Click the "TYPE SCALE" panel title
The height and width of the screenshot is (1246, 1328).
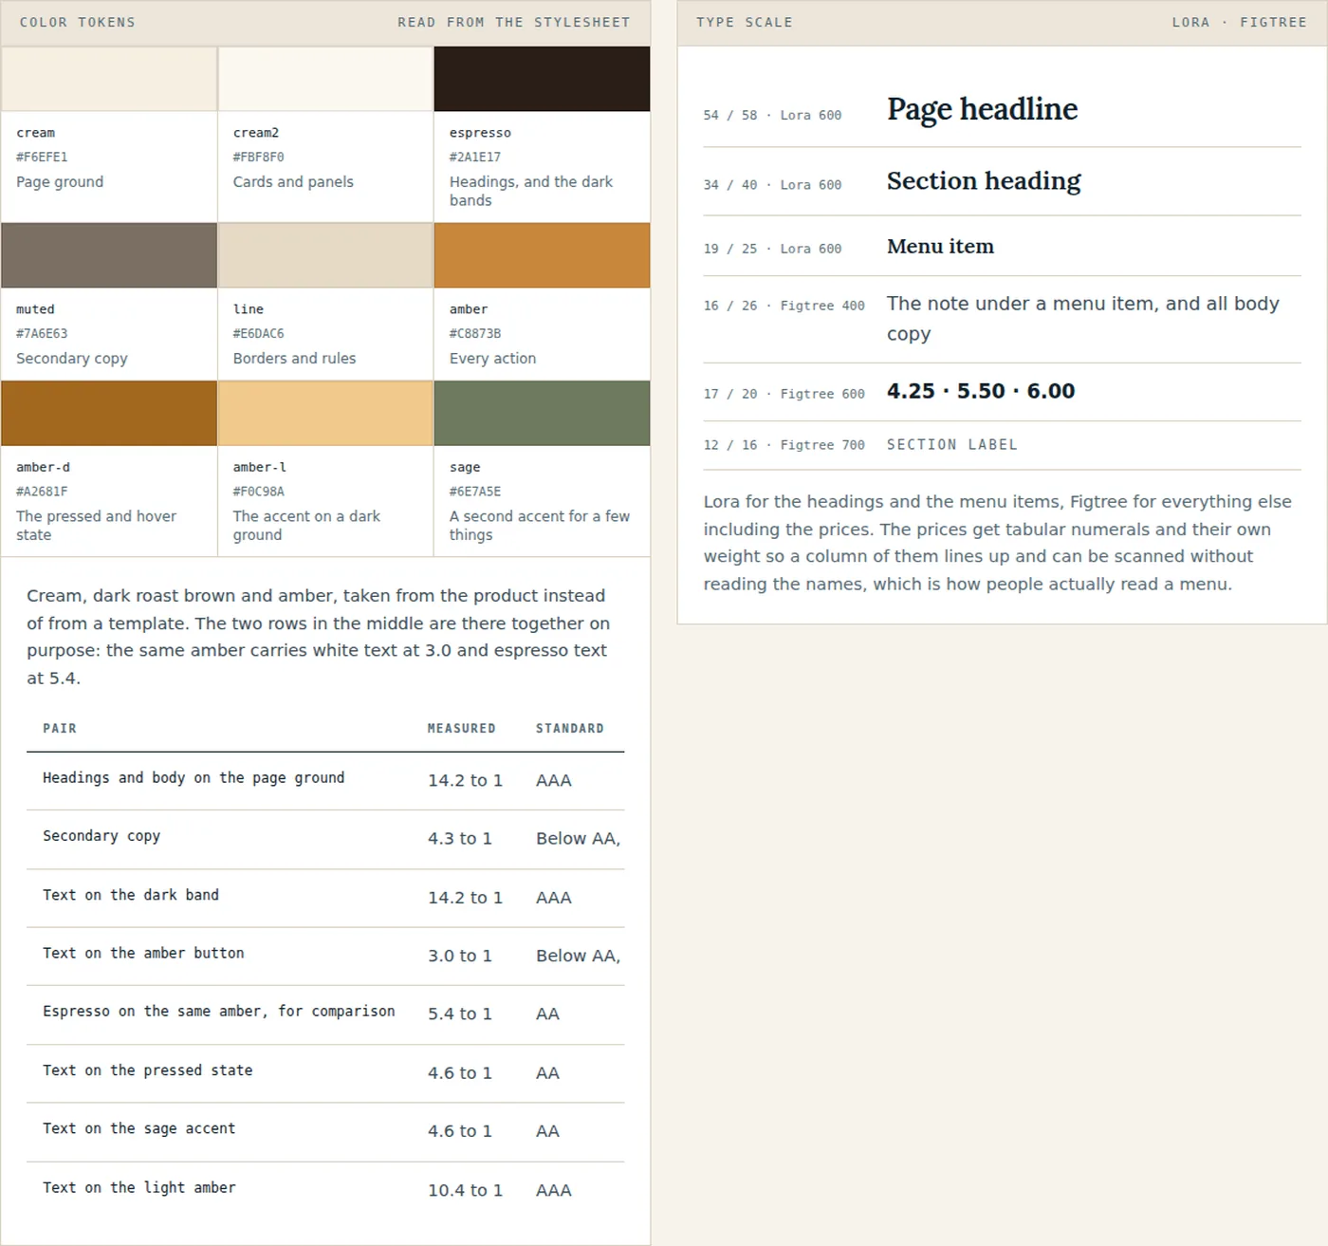(x=745, y=23)
